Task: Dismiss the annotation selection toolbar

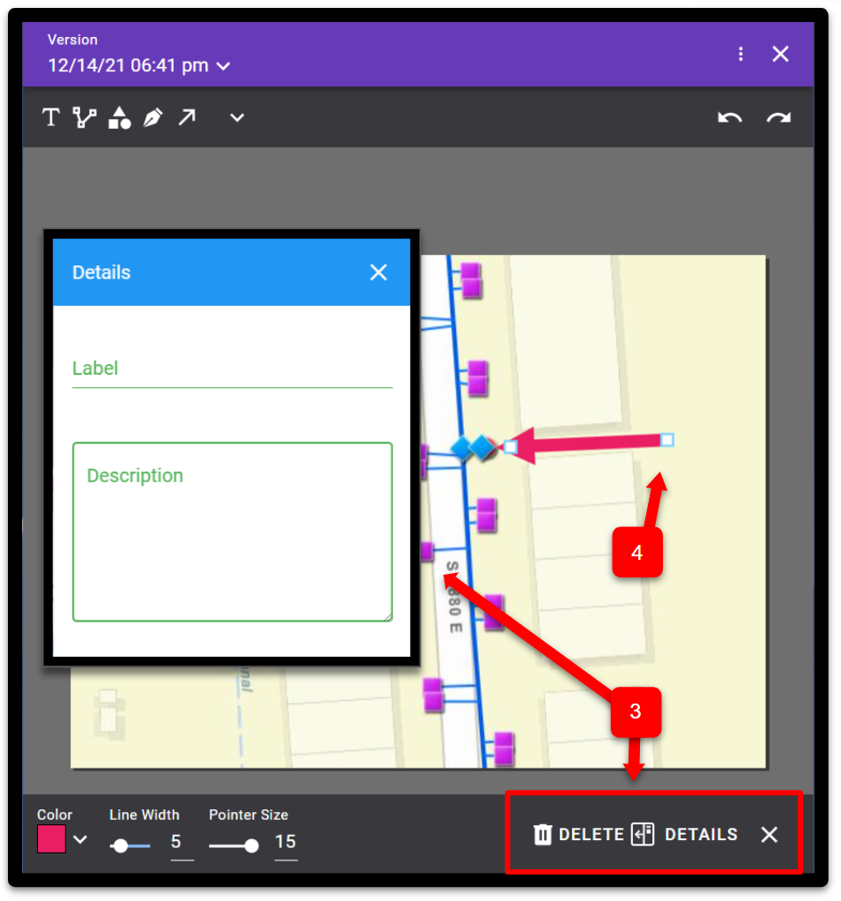Action: (x=769, y=834)
